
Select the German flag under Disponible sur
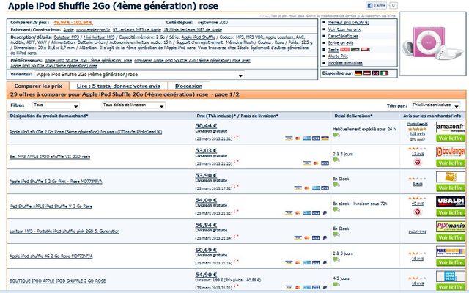click(358, 73)
